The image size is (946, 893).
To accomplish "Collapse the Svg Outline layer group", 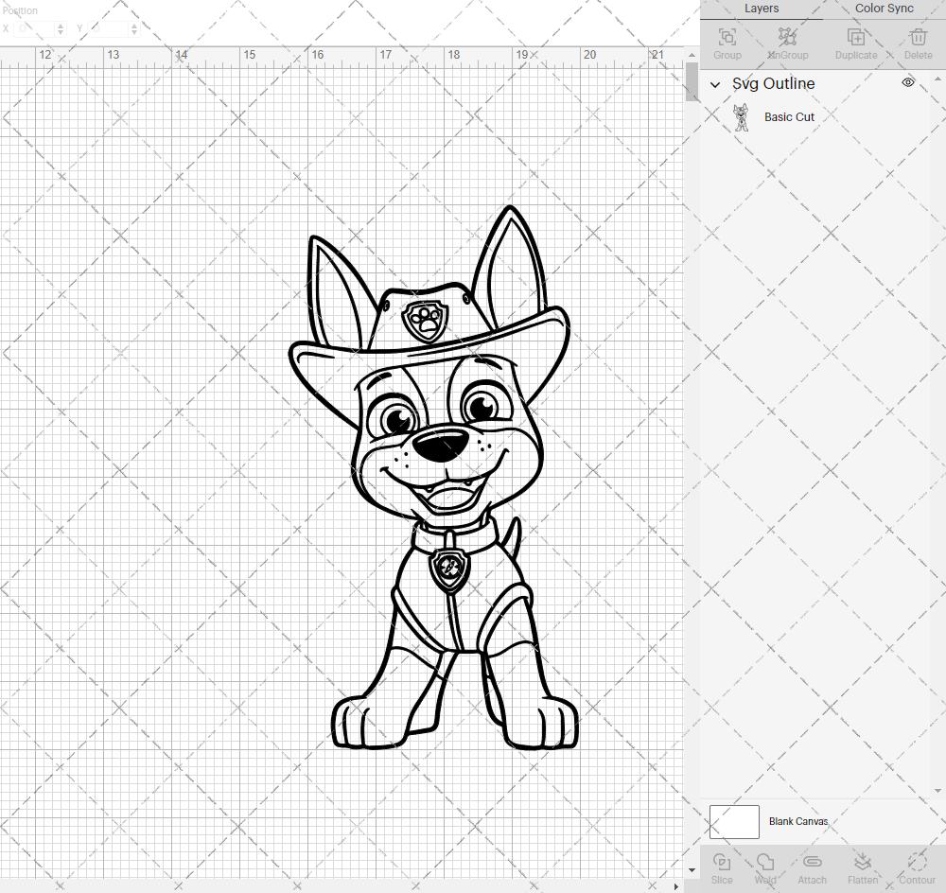I will tap(715, 84).
